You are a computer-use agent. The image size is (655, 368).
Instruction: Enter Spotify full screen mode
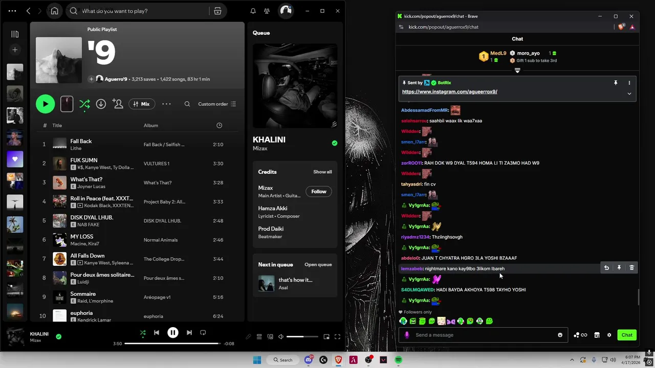(x=337, y=337)
